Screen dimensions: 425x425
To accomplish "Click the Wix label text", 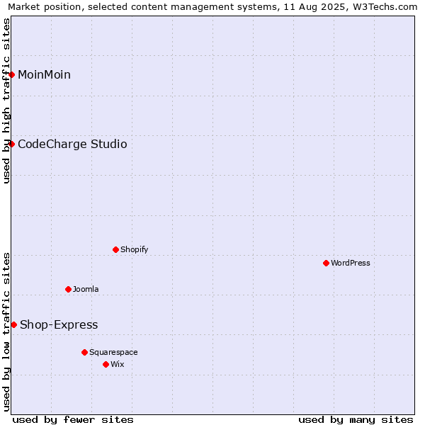I will 118,364.
